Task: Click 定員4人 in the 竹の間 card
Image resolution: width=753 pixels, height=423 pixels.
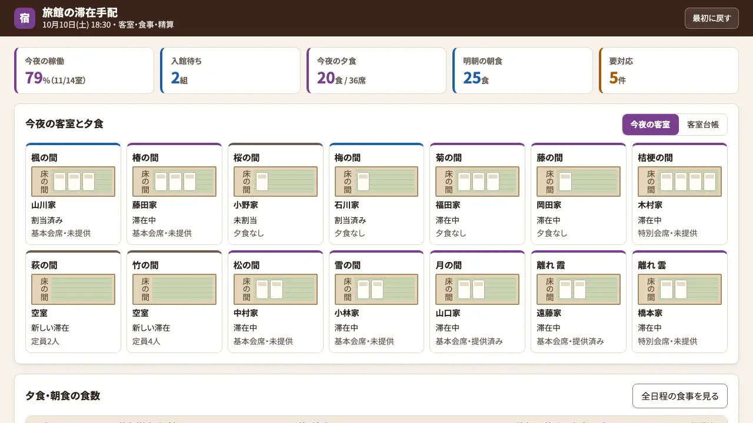Action: pyautogui.click(x=146, y=341)
